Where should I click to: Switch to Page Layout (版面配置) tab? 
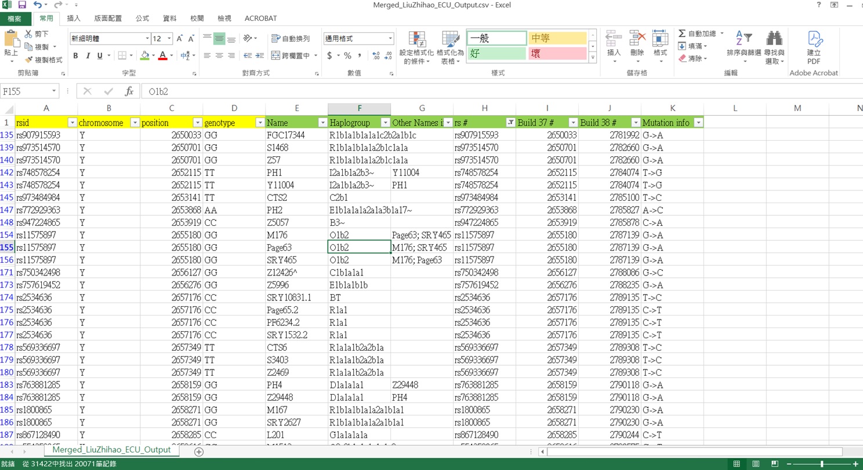click(107, 19)
